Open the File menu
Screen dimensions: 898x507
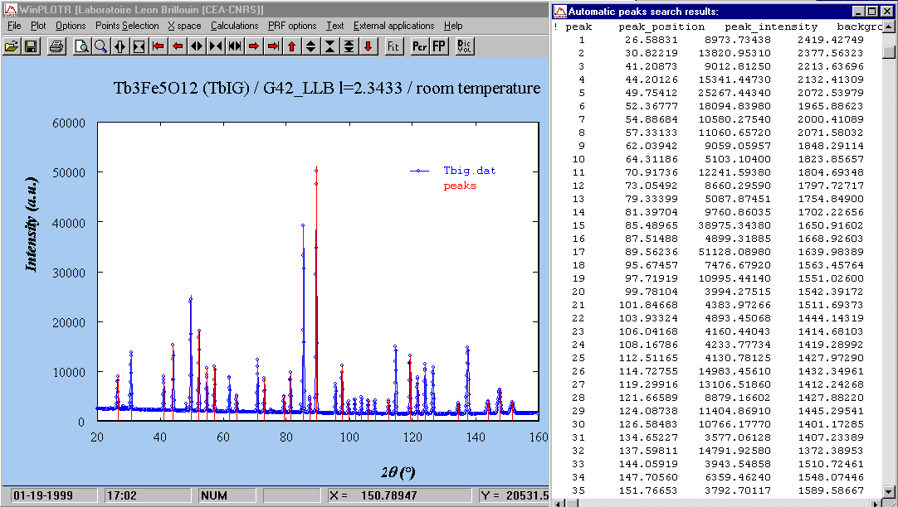pos(14,26)
